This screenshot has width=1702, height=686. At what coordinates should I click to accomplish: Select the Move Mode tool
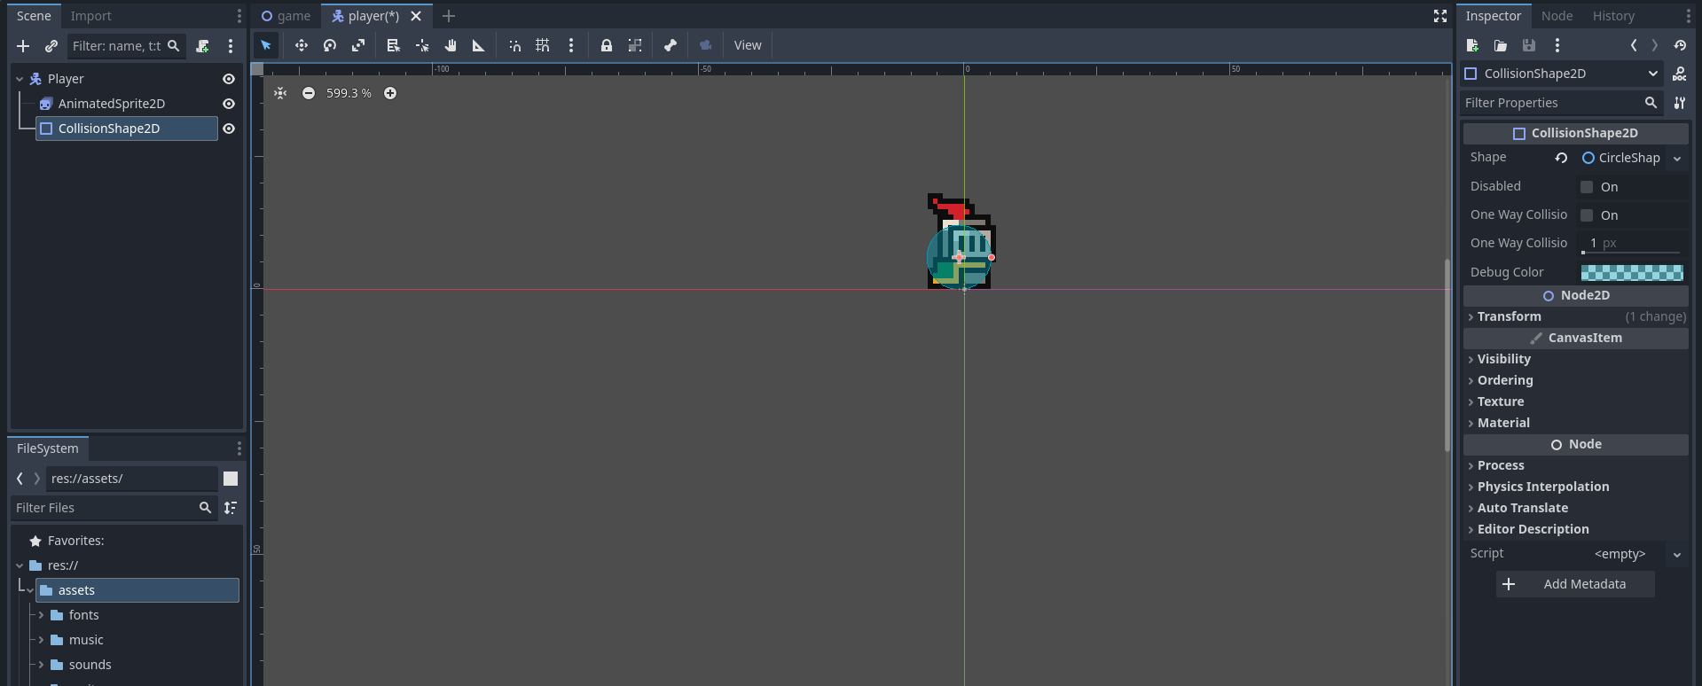click(302, 45)
